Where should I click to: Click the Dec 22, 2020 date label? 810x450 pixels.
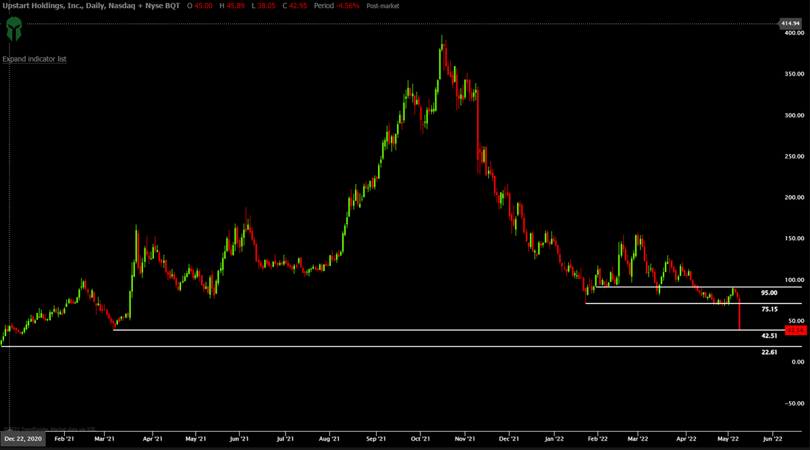(x=24, y=438)
